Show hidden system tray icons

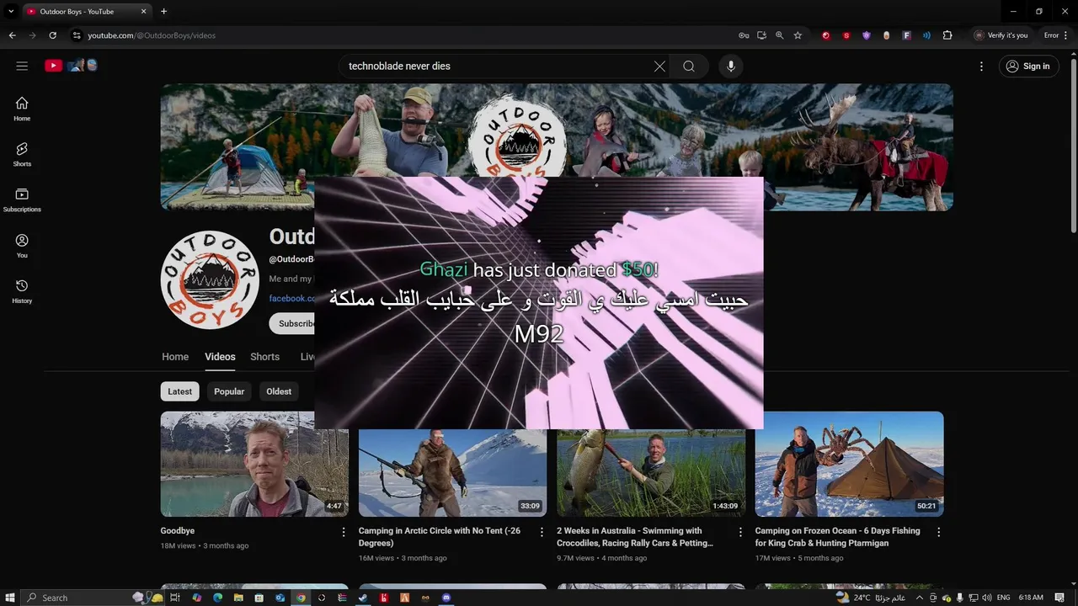[x=919, y=598]
